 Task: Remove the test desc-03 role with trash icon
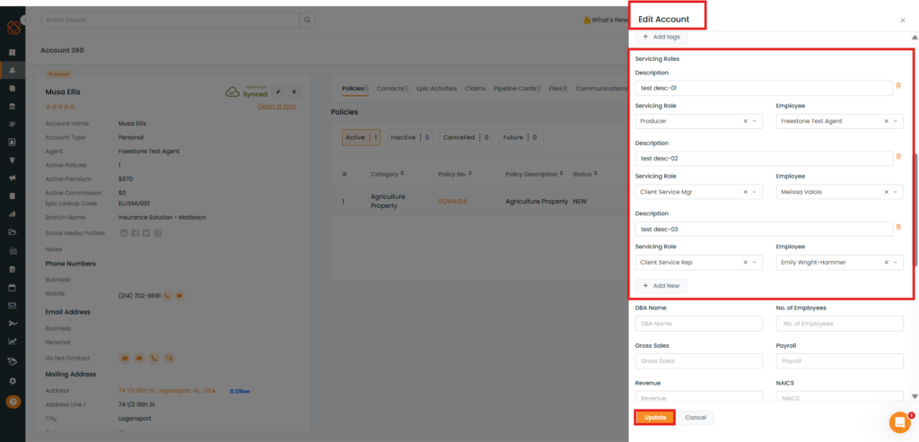(x=898, y=226)
